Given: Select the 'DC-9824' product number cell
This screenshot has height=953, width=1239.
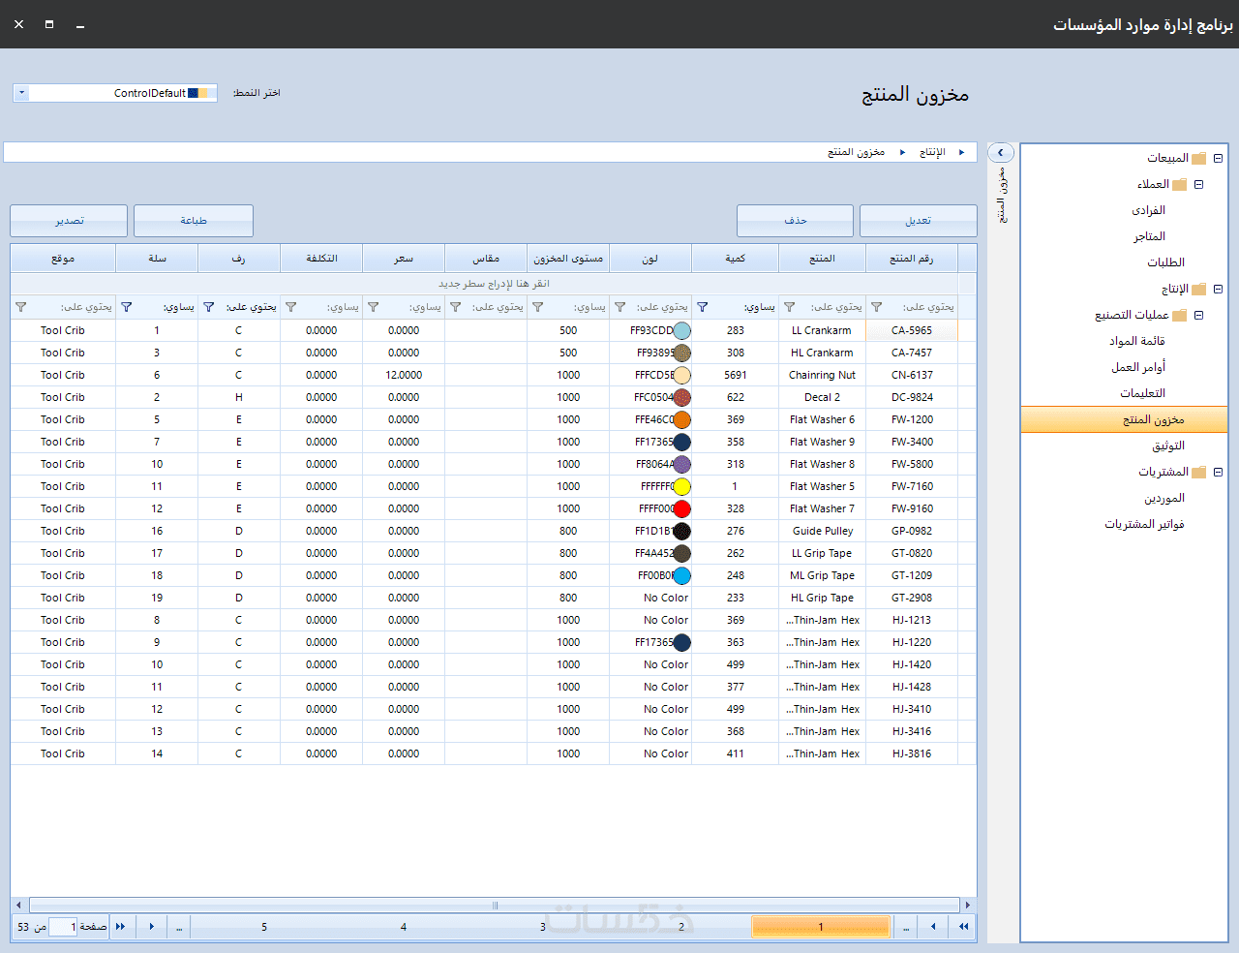Looking at the screenshot, I should [x=912, y=397].
